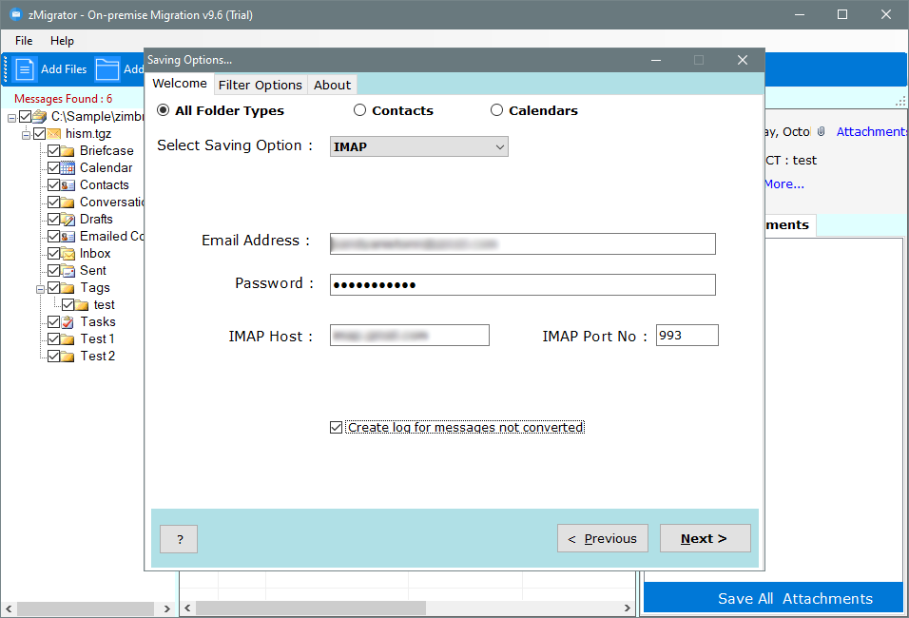
Task: Select the Contacts radio button
Action: (359, 110)
